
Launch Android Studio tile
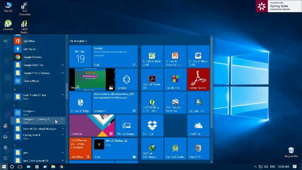click(175, 148)
